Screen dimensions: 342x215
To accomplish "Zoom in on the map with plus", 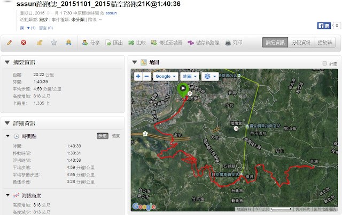I will [138, 77].
